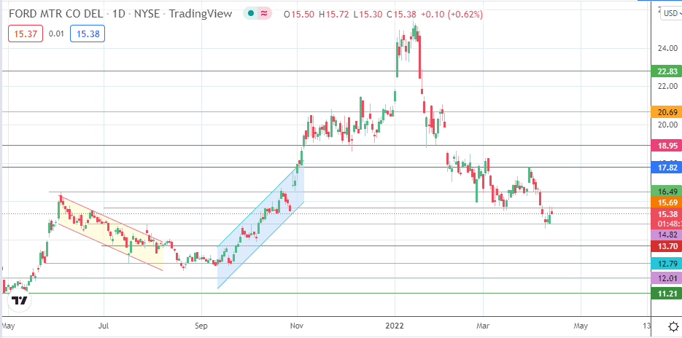Click the green market status dot
Image resolution: width=682 pixels, height=338 pixels.
pos(250,14)
